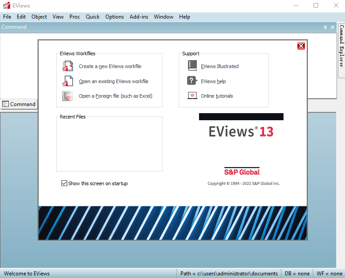Image resolution: width=345 pixels, height=278 pixels.
Task: Close the welcome dialog with red X
Action: pos(301,46)
